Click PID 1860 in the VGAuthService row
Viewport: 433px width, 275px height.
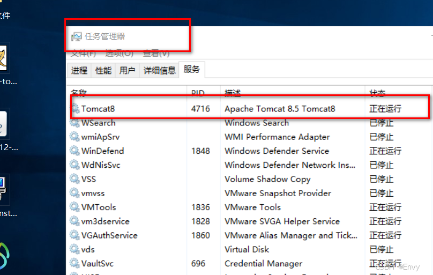(200, 235)
